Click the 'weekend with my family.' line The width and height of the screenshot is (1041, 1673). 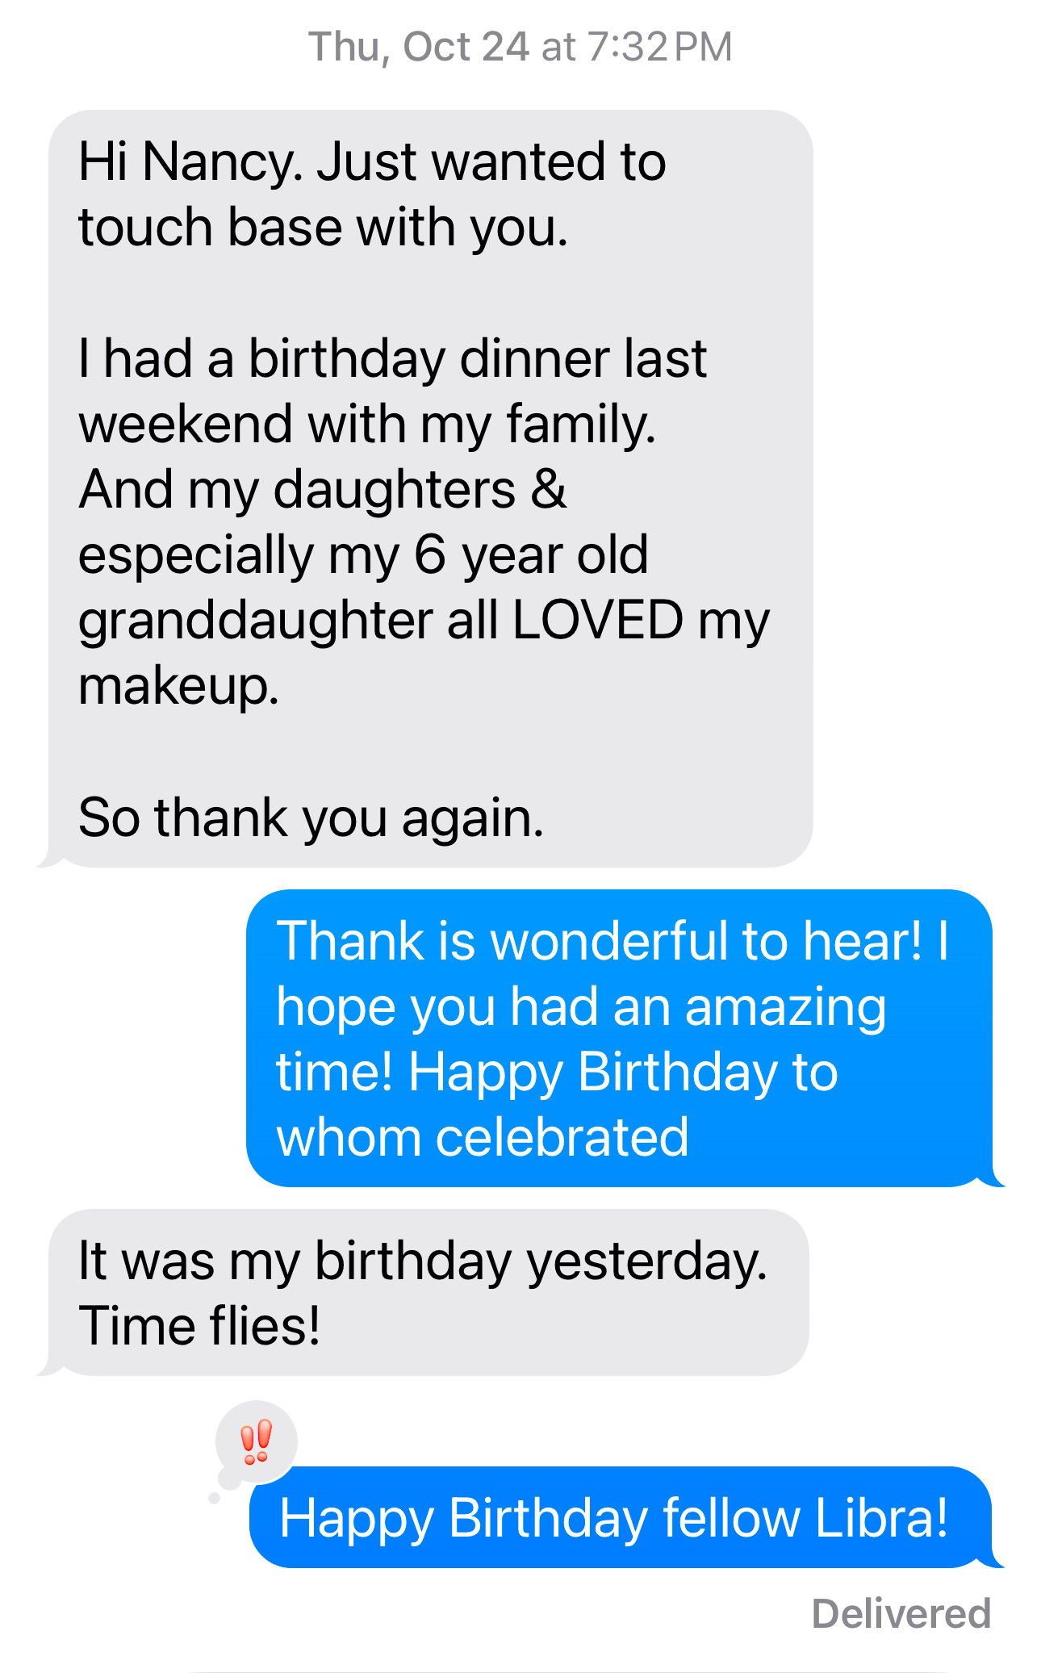coord(367,424)
